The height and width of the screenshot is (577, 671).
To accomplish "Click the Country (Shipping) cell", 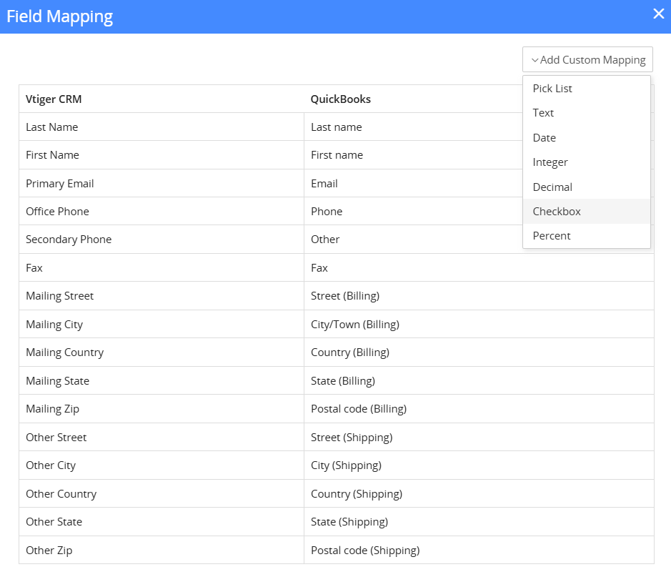I will point(479,494).
